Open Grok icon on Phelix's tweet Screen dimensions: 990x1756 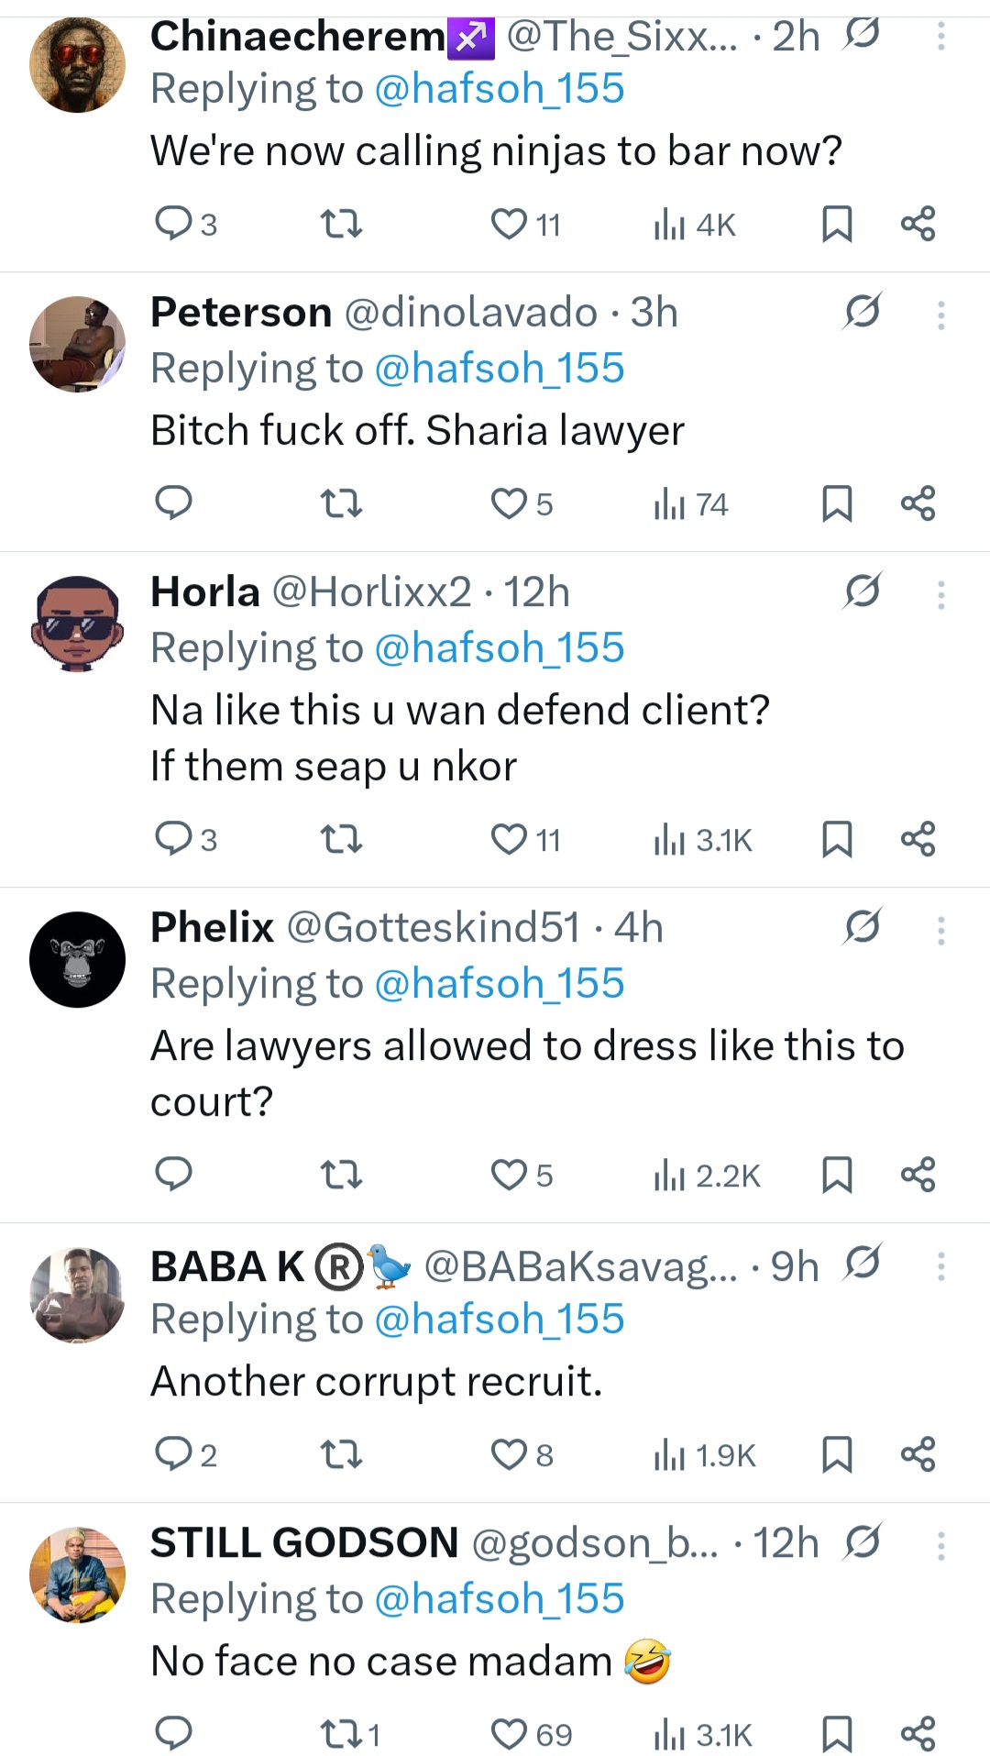[862, 926]
